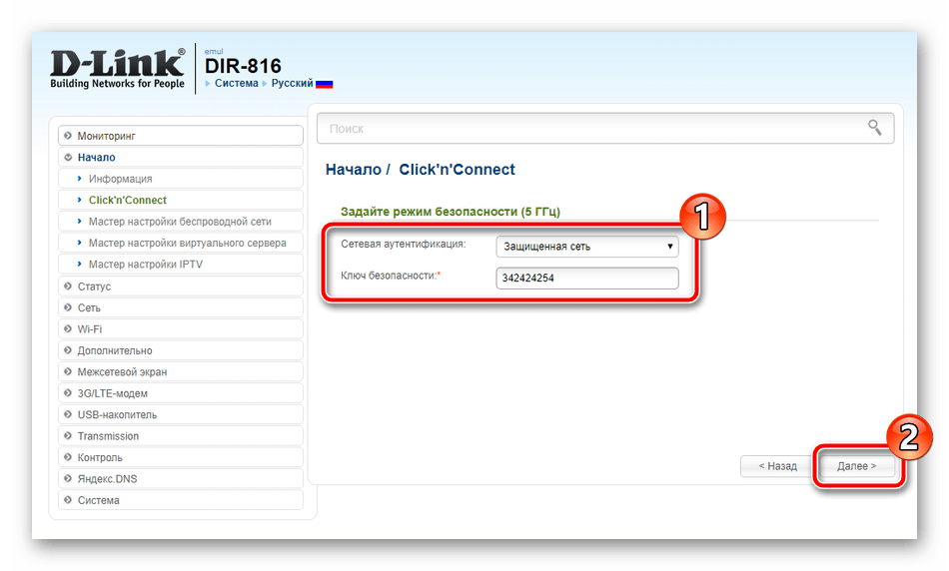Click Начало breadcrumb link

click(x=354, y=170)
